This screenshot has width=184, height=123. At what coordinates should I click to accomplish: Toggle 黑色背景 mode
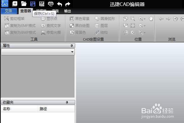point(80,19)
